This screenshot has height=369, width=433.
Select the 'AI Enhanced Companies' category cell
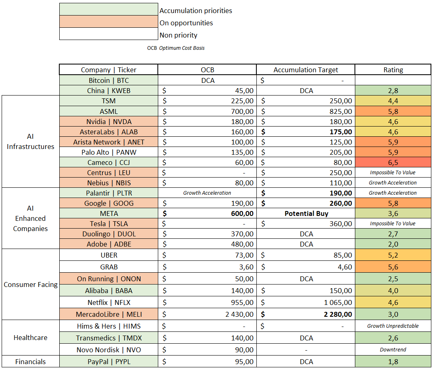pyautogui.click(x=30, y=218)
